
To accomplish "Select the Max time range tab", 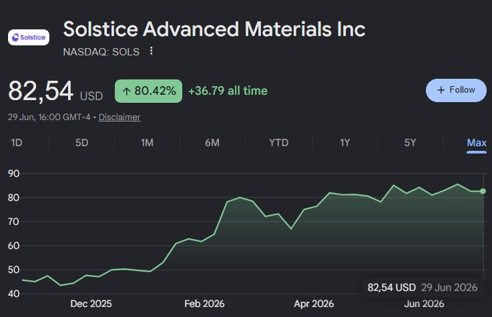I will [x=476, y=143].
